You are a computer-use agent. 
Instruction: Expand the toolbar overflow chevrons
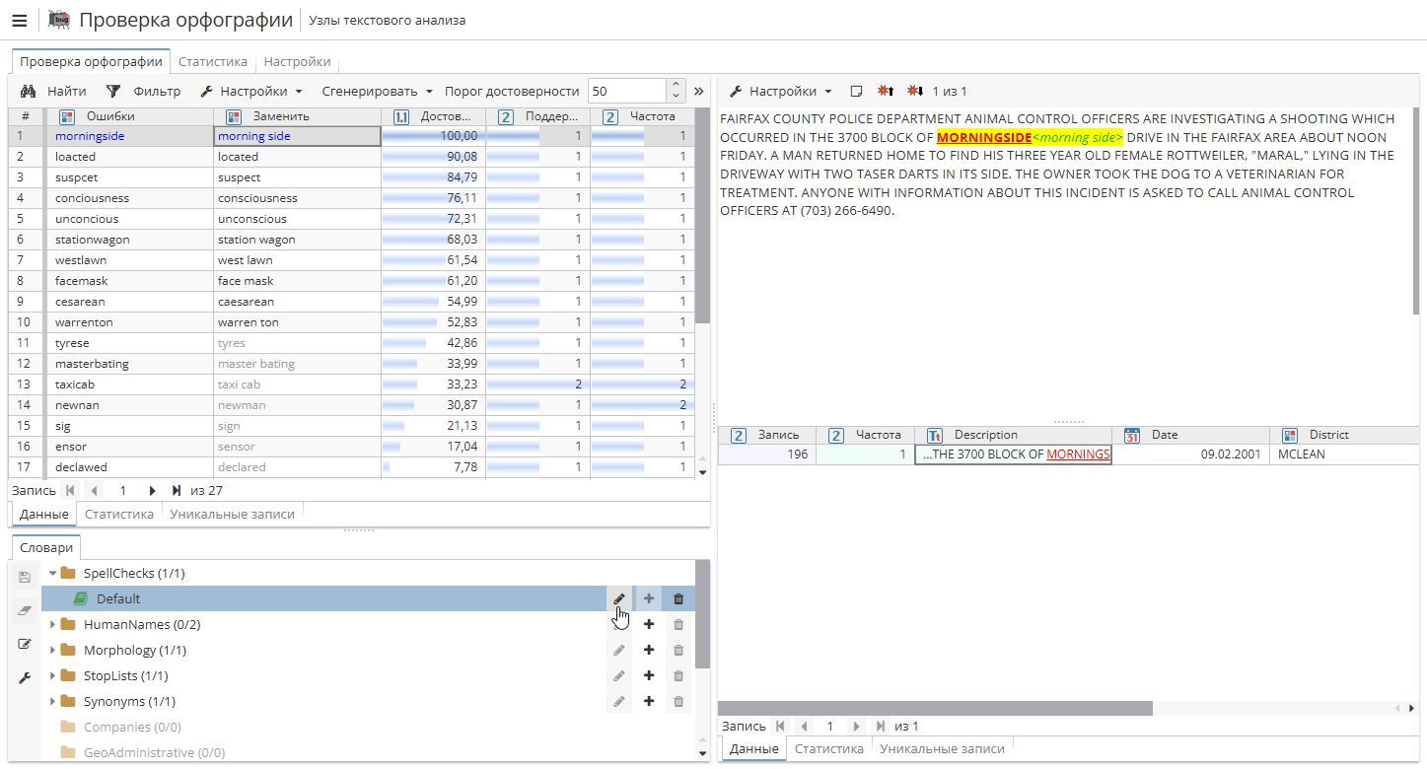pyautogui.click(x=699, y=91)
